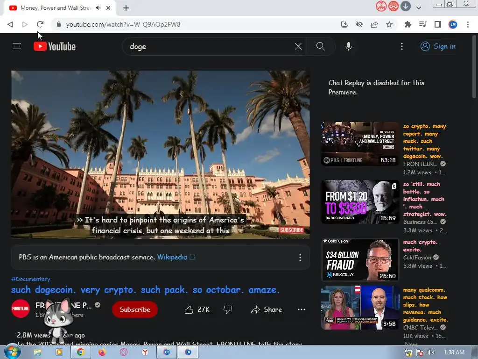Go forward with the browser forward arrow
Viewport: 478px width, 359px height.
point(25,24)
